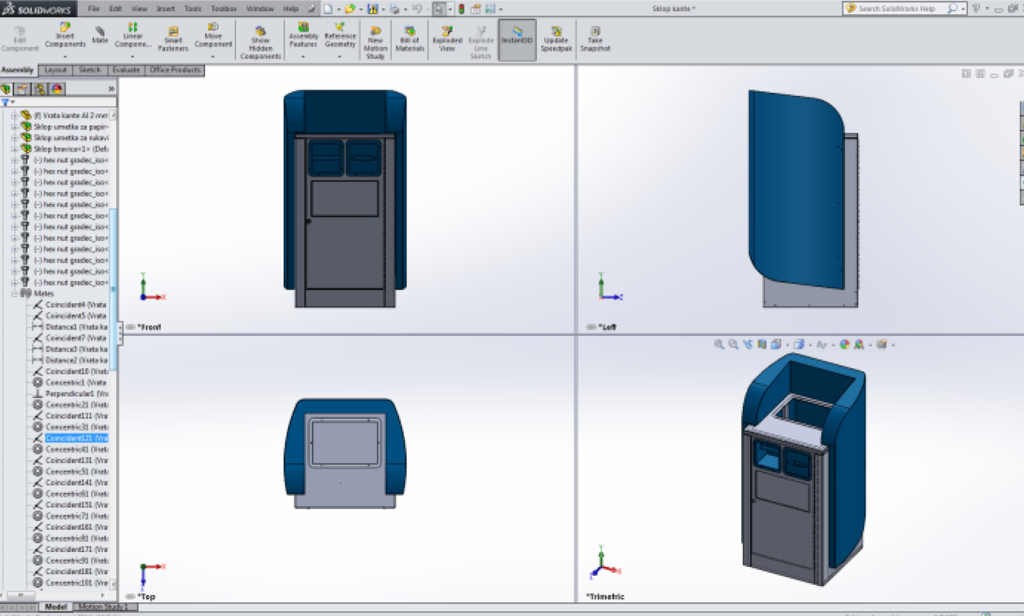Open the Motion Study 1 bottom tab
Image resolution: width=1024 pixels, height=616 pixels.
click(x=104, y=607)
